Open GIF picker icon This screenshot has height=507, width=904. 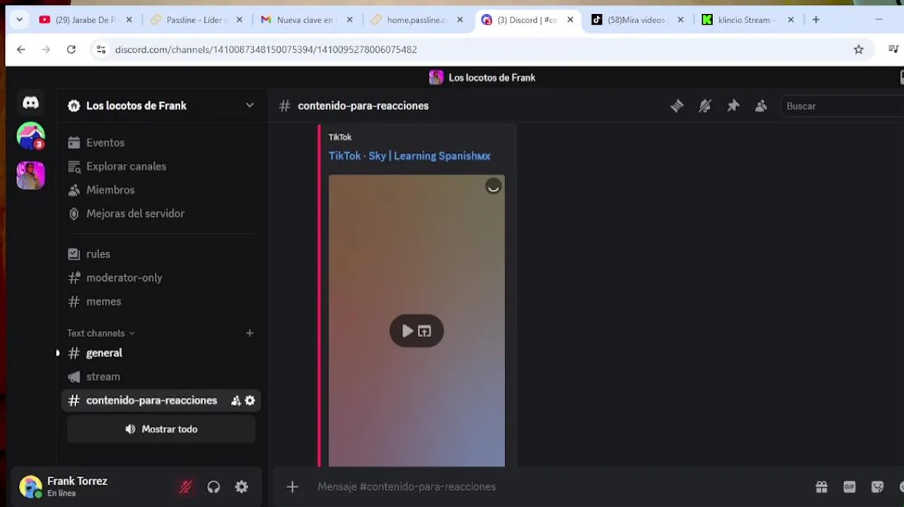click(850, 487)
